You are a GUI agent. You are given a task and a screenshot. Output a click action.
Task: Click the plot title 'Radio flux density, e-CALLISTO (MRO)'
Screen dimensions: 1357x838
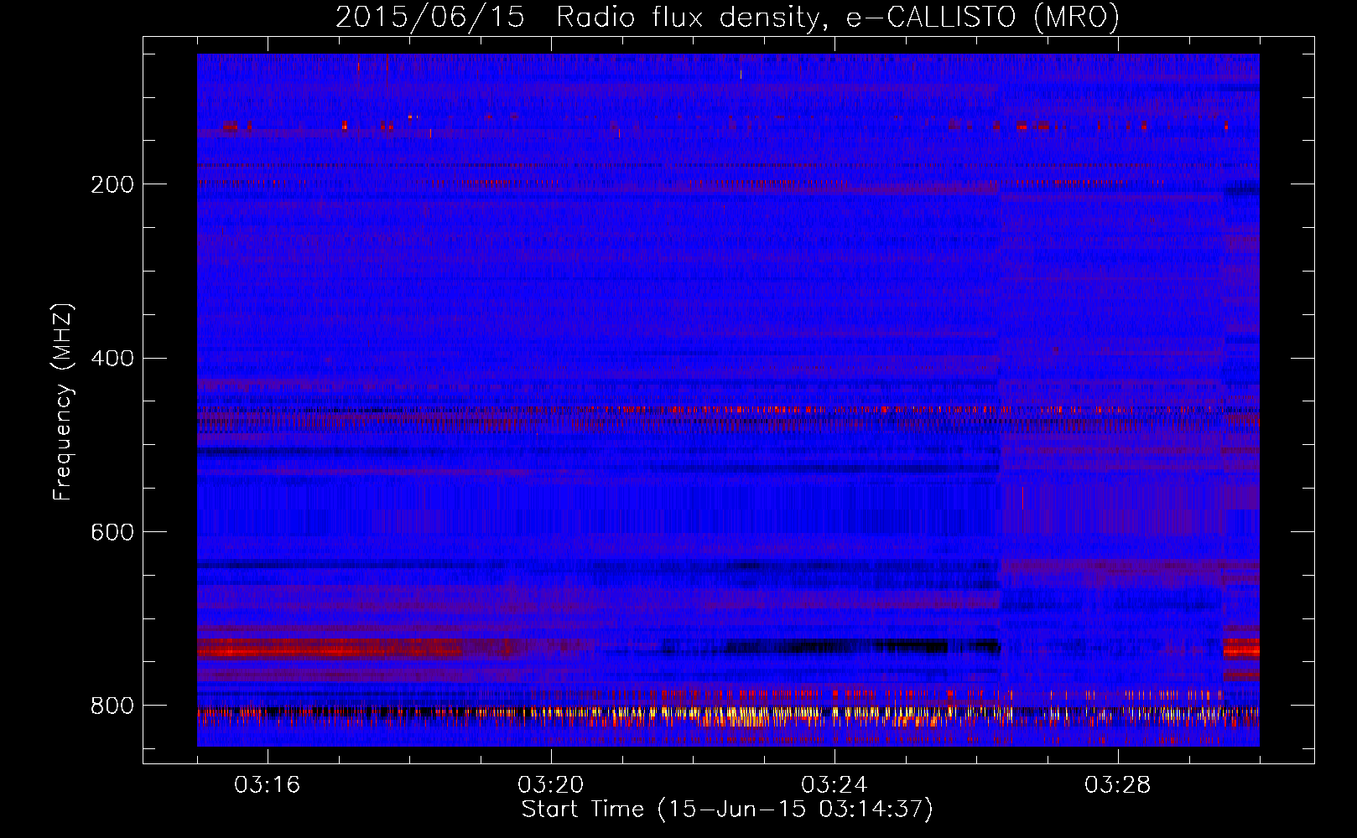[838, 17]
